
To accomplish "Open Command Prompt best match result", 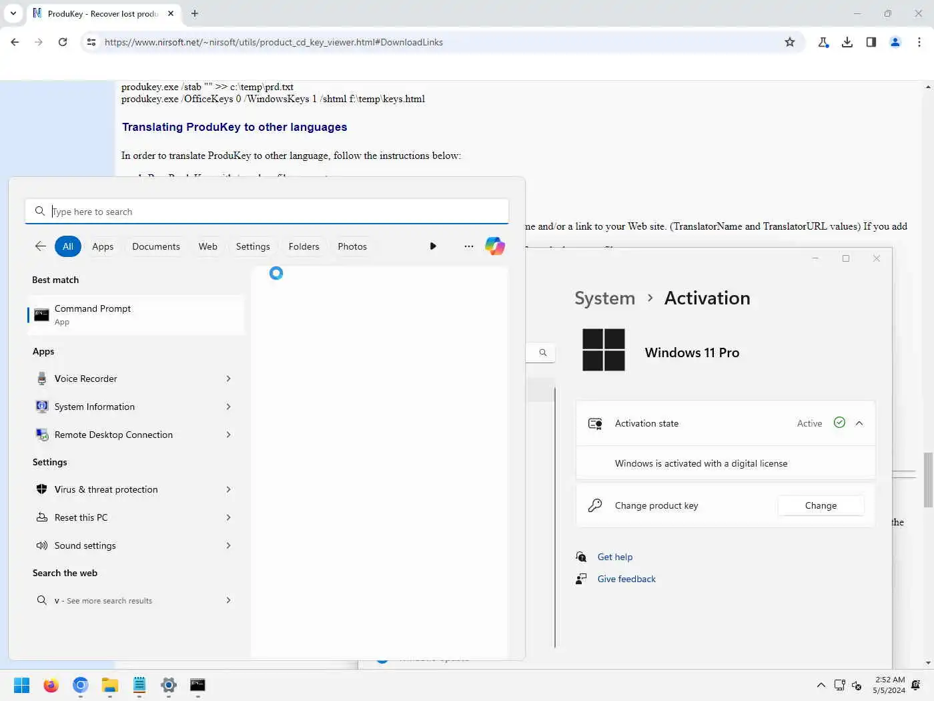I will tap(136, 314).
